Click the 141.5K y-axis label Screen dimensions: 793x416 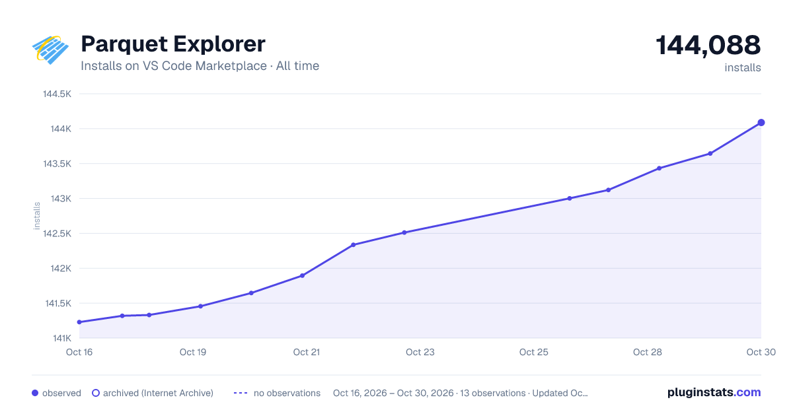click(x=57, y=304)
